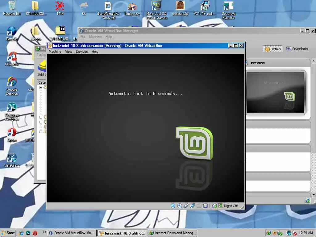Click the USB devices indicator icon
Screen dimensions: 316x237
tap(186, 206)
